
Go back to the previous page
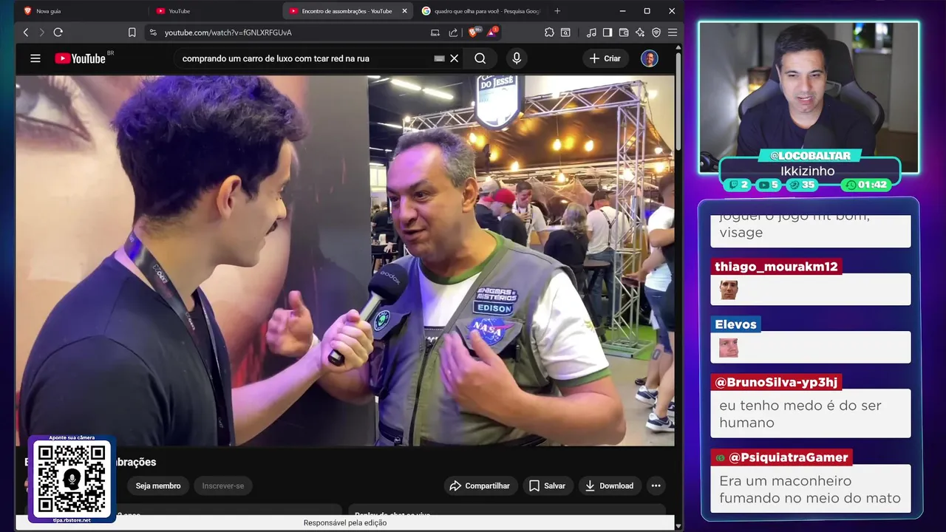click(26, 33)
